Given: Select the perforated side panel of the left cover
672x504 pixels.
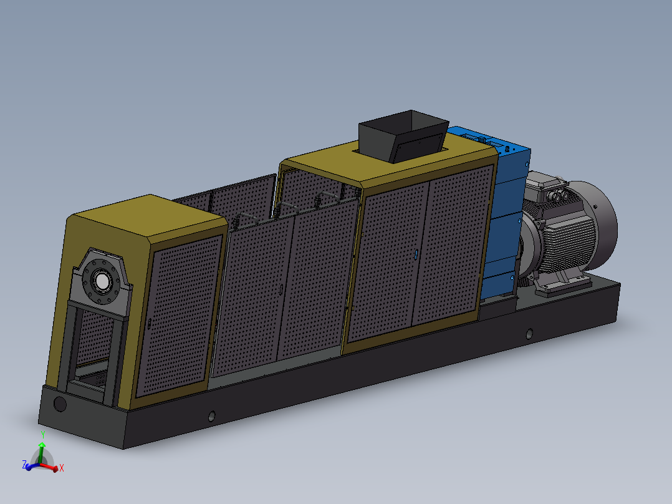Looking at the screenshot, I should point(180,315).
